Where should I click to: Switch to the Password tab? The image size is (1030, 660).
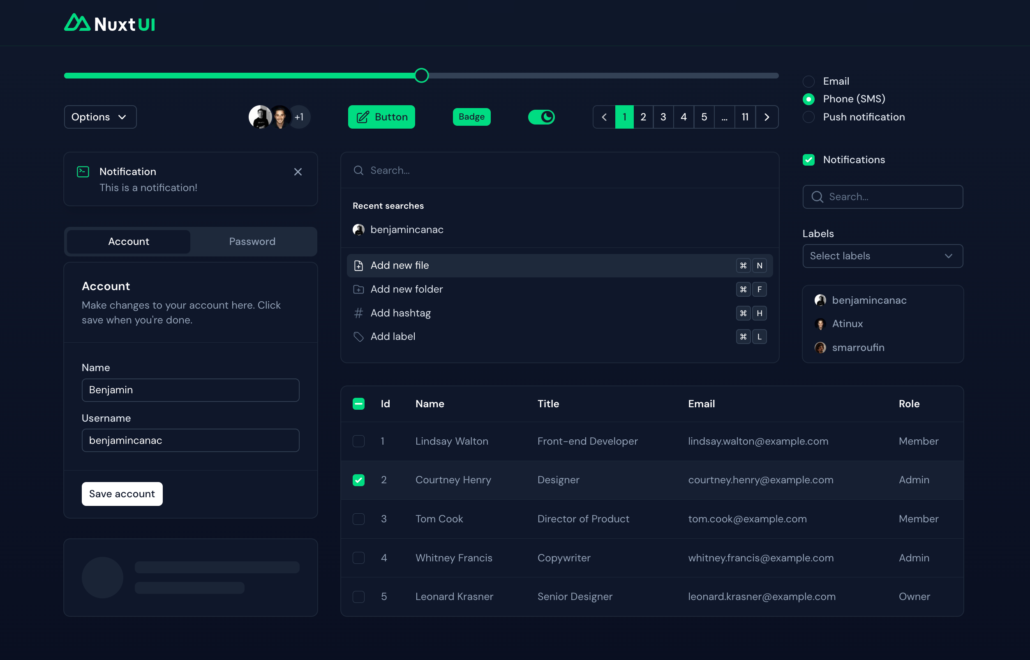252,242
